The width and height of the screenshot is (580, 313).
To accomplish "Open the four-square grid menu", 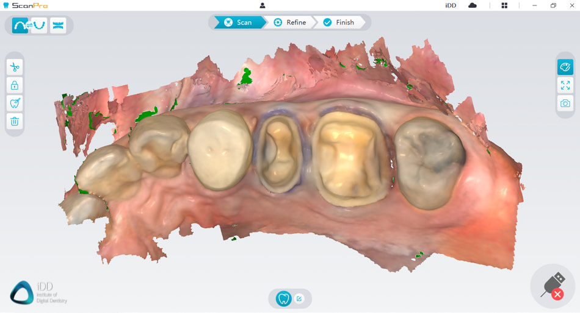I will click(x=504, y=5).
